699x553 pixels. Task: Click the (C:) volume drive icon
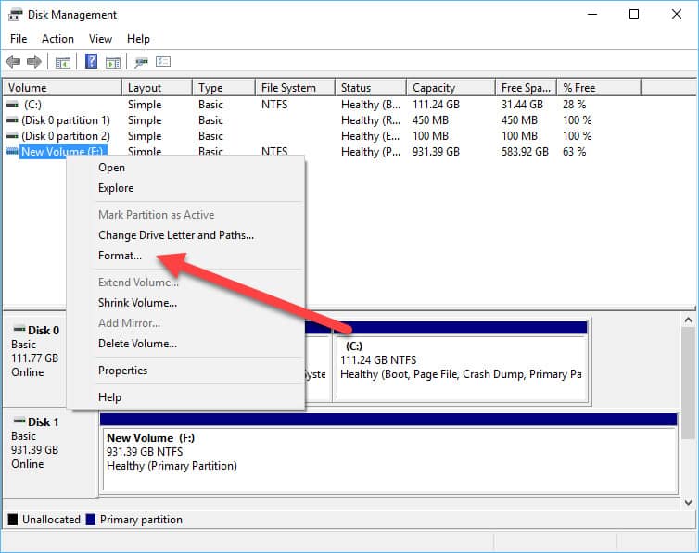[x=12, y=105]
